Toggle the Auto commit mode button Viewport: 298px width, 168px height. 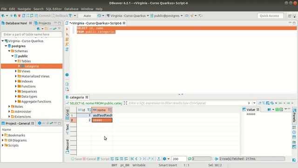[x=87, y=15]
